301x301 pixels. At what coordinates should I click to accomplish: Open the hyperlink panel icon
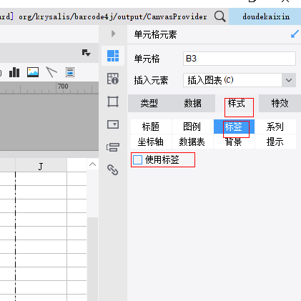click(113, 170)
